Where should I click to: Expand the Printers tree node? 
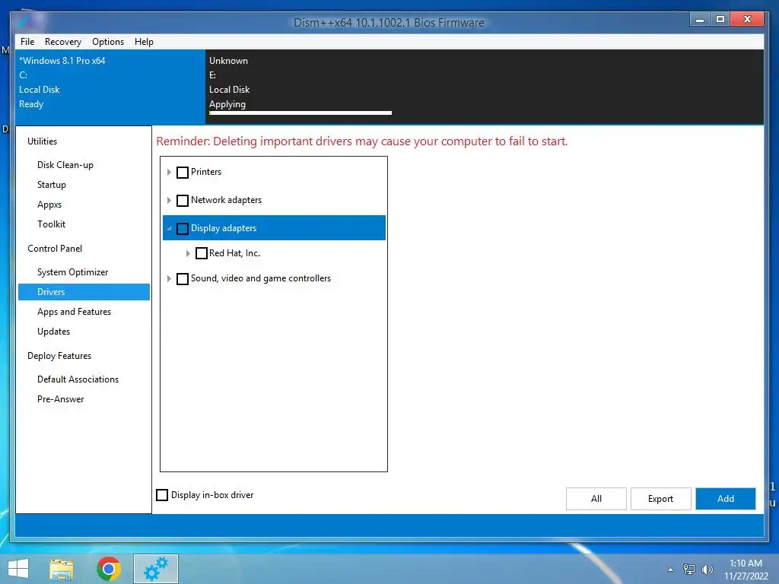click(x=169, y=173)
